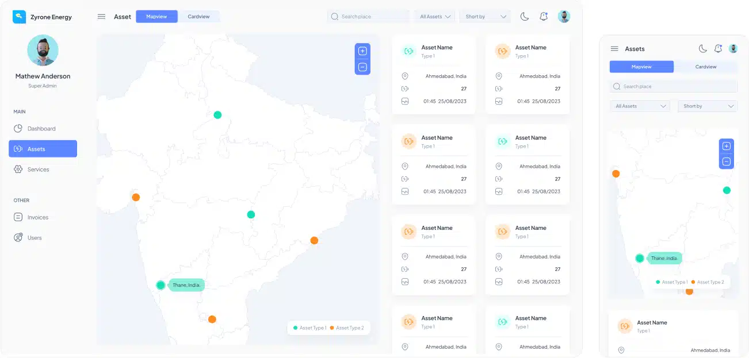749x358 pixels.
Task: Open Dashboard from the sidebar
Action: (x=41, y=129)
